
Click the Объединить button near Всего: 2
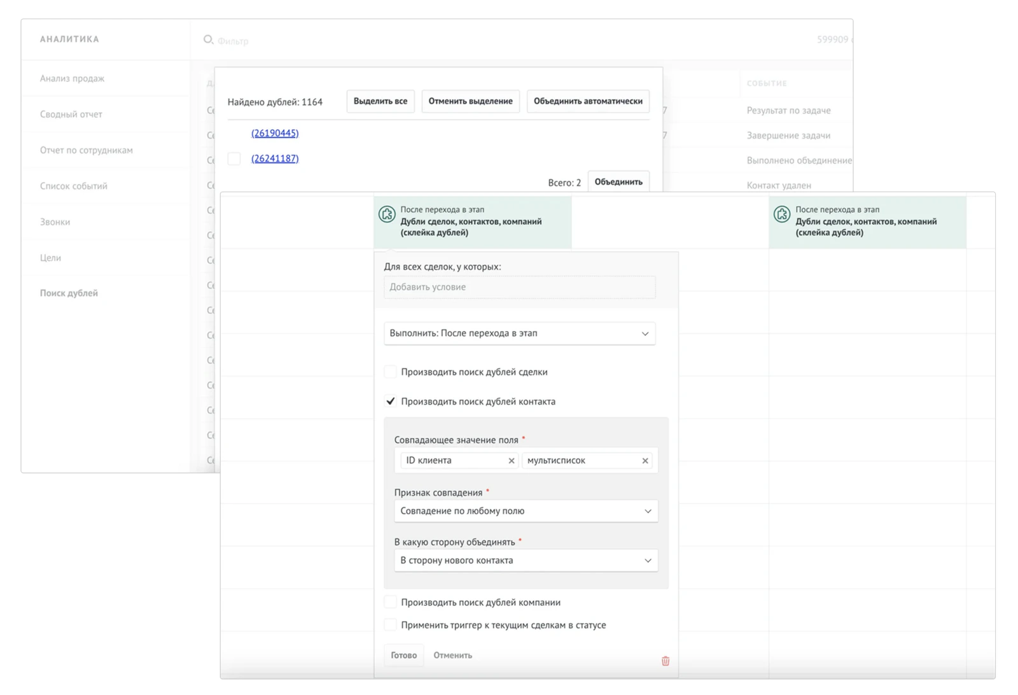[x=618, y=182]
